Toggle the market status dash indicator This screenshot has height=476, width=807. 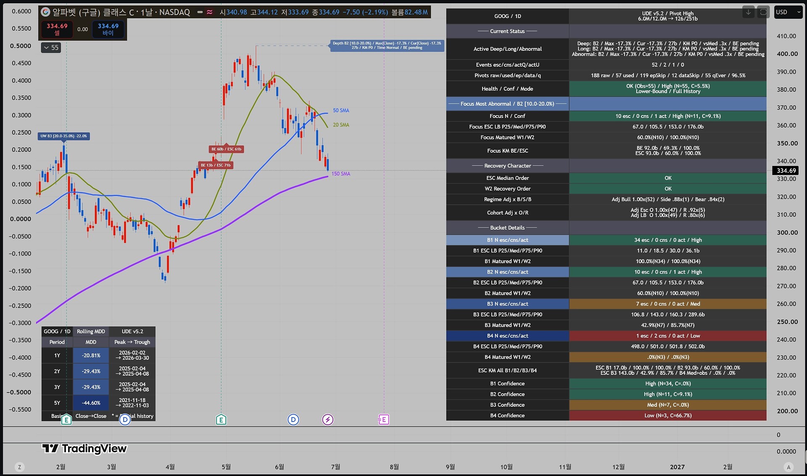(x=200, y=12)
